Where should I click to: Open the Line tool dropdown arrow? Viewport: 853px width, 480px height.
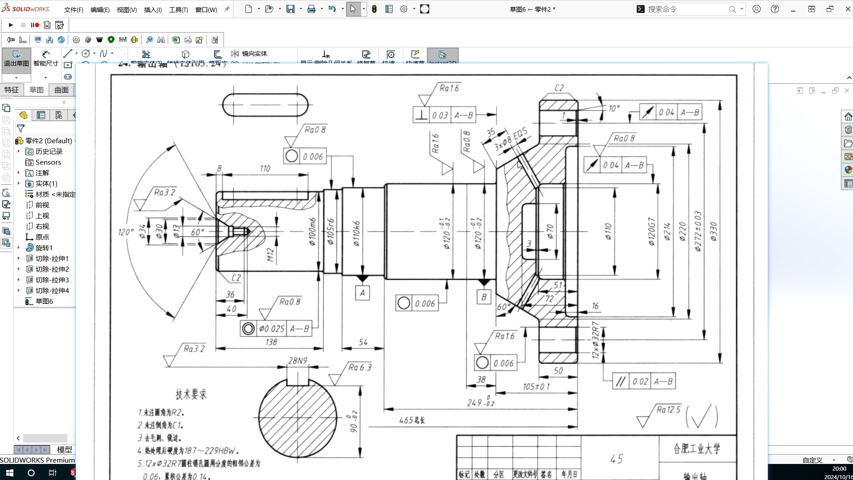76,54
